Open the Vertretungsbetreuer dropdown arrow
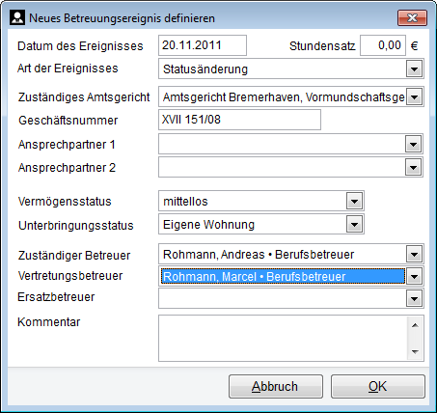The image size is (437, 413). coord(414,276)
